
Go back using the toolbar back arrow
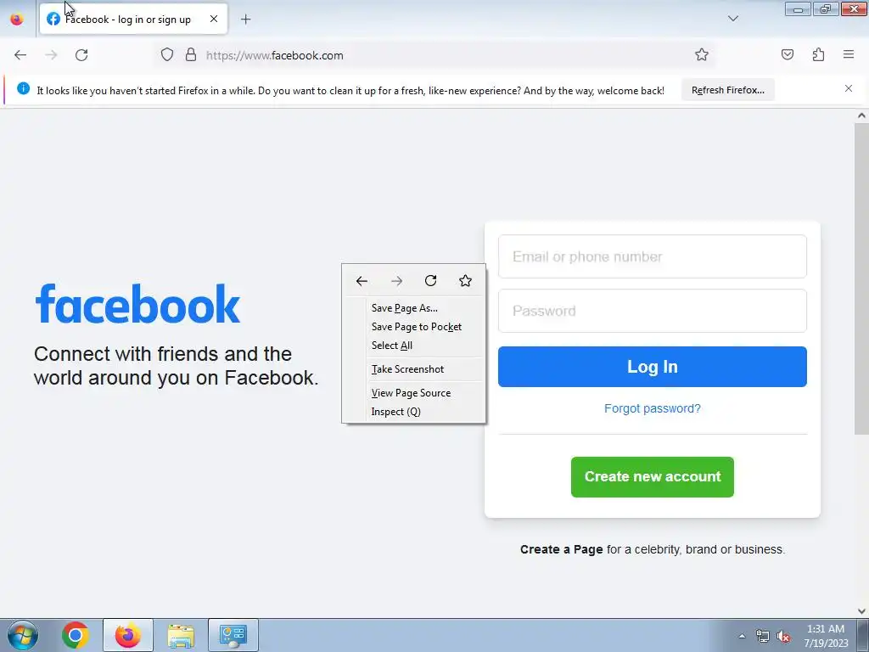coord(20,55)
